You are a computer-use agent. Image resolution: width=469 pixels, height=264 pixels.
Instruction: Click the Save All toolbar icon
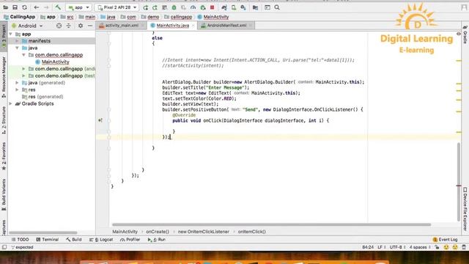pos(15,7)
